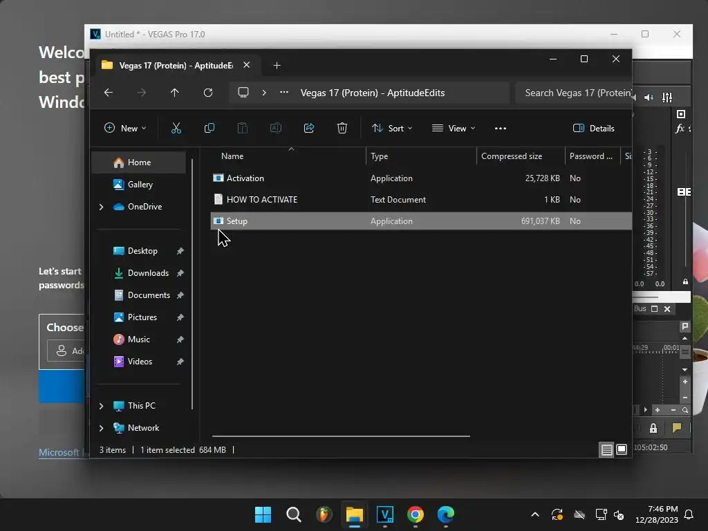Open the Sort dropdown
The width and height of the screenshot is (708, 531).
[392, 128]
